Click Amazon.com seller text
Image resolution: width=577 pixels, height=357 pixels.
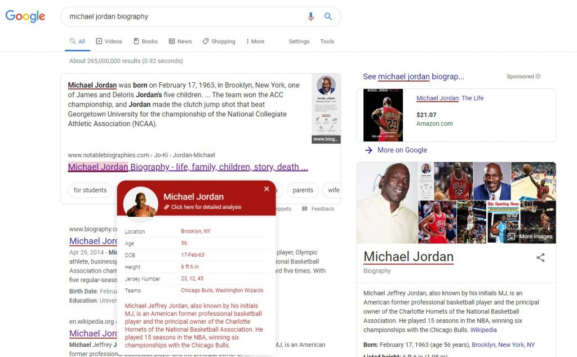point(434,123)
